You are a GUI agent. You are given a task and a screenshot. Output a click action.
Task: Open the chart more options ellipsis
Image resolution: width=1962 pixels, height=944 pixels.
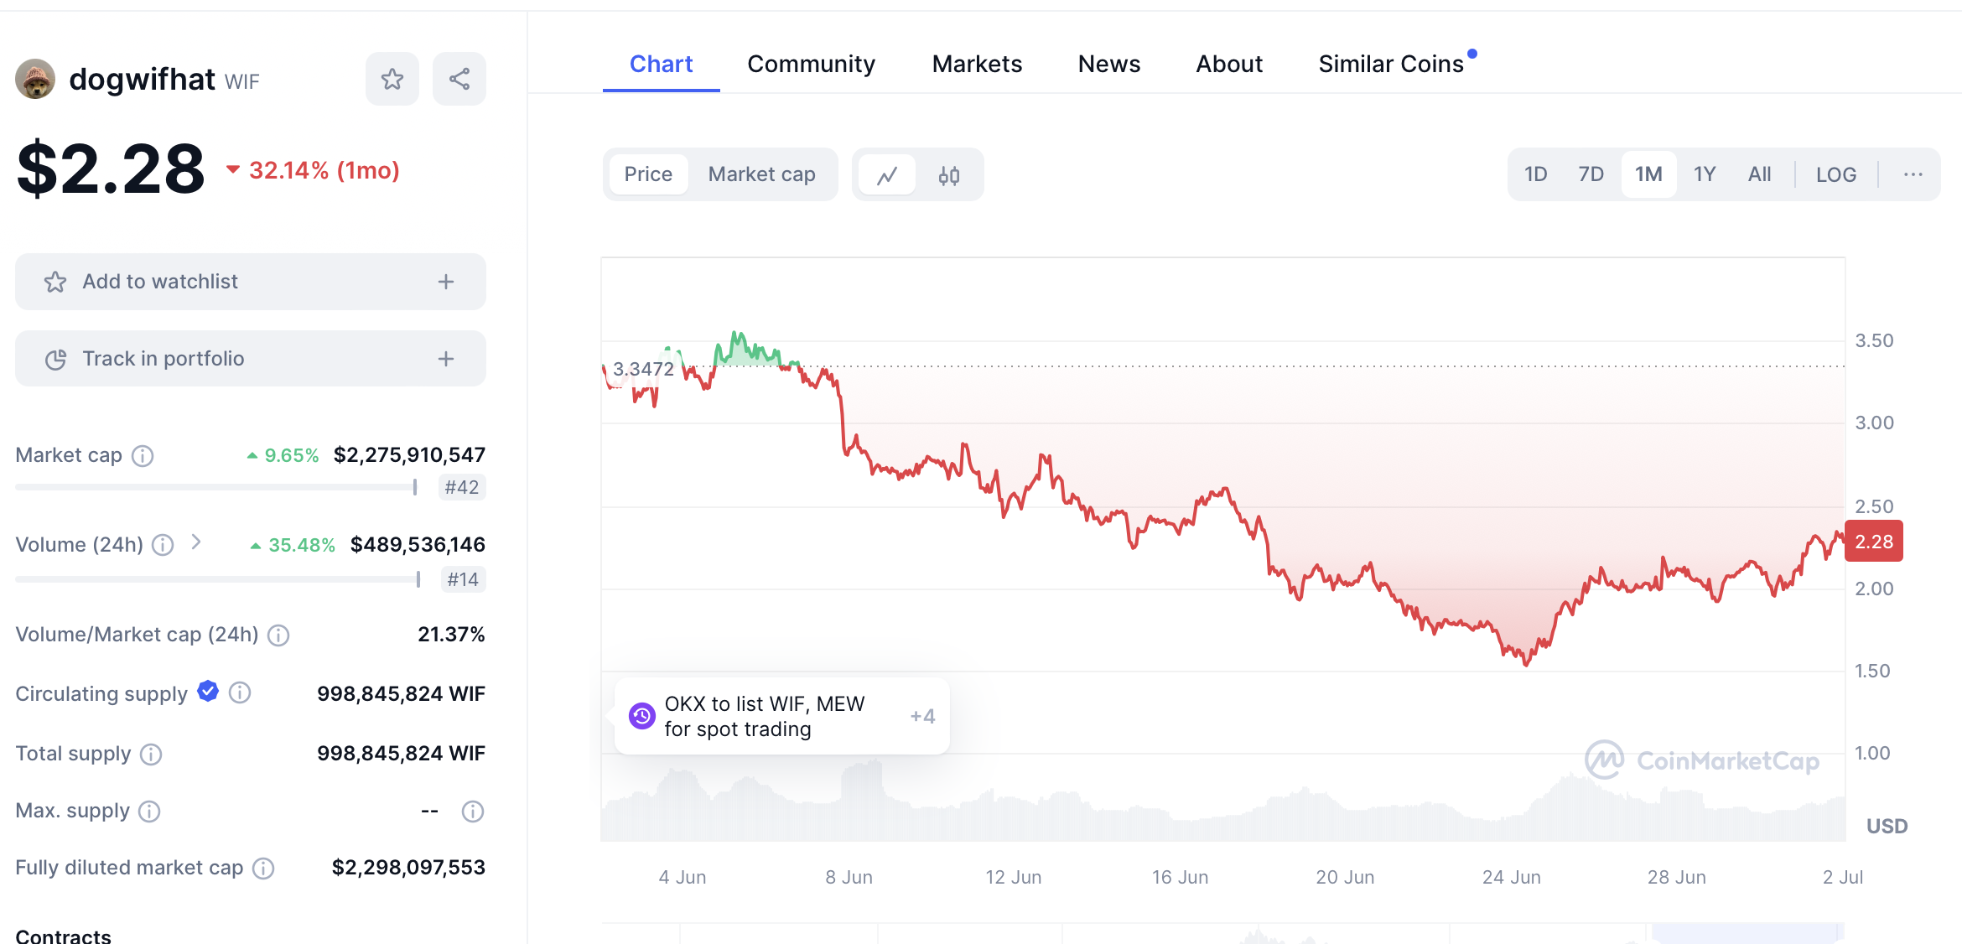click(1913, 174)
